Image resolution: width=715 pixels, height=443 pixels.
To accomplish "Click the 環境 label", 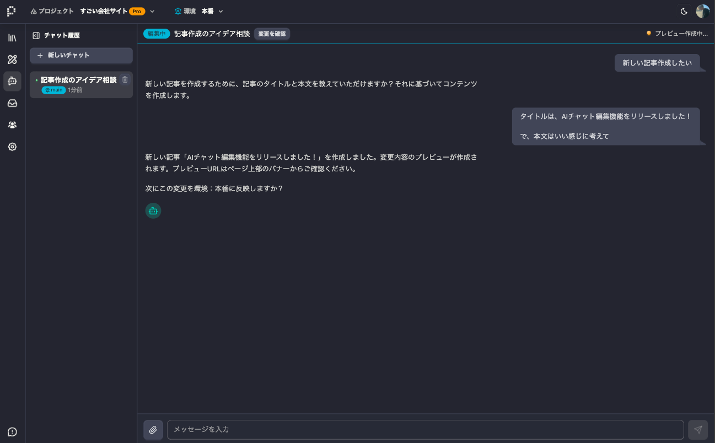I will click(x=190, y=11).
